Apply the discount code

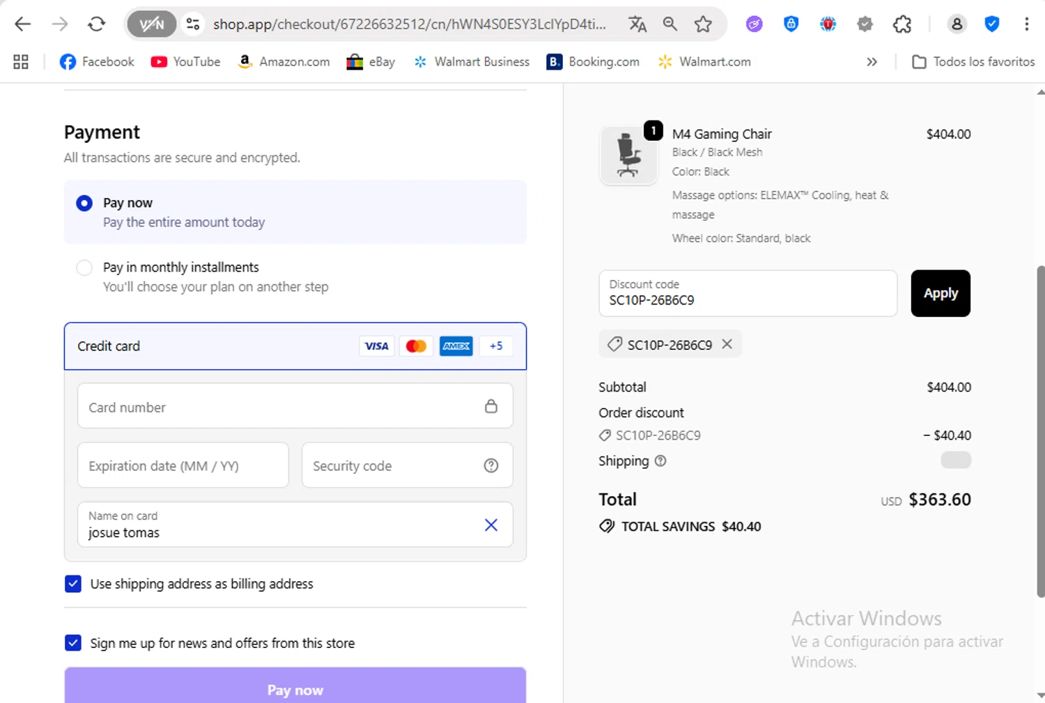point(940,293)
